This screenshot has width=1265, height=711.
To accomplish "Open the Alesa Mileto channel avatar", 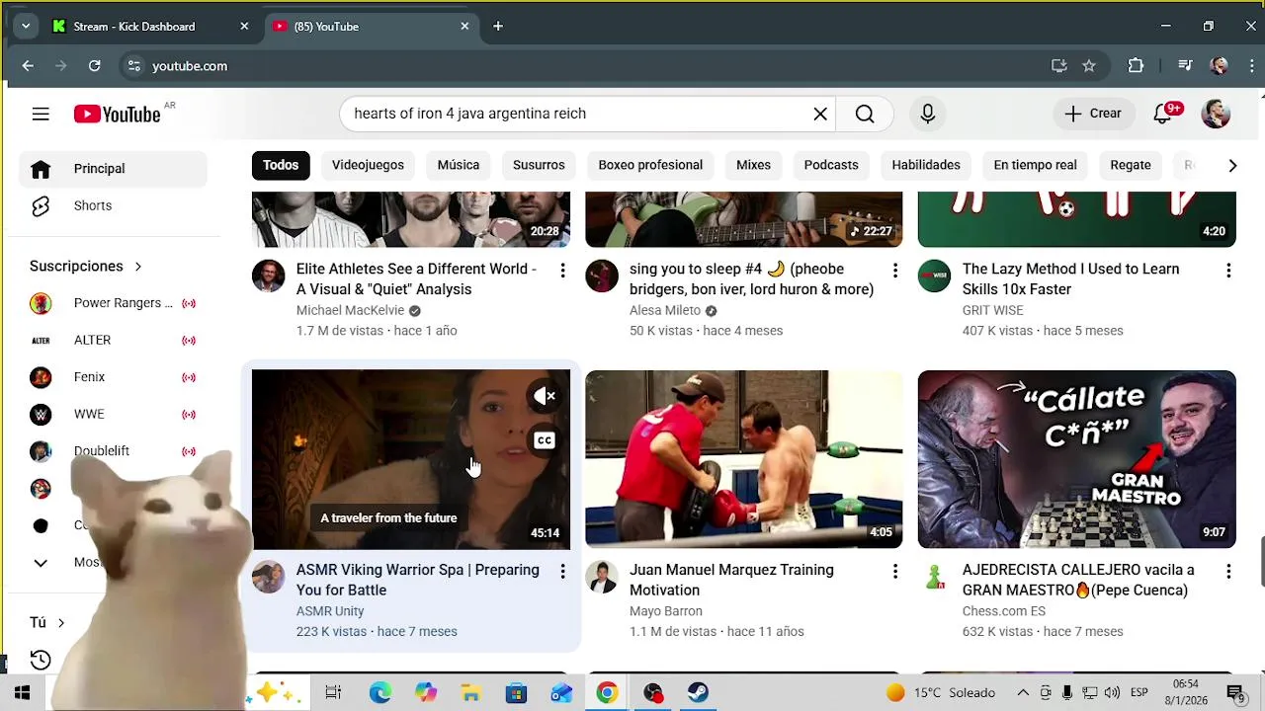I will coord(601,276).
